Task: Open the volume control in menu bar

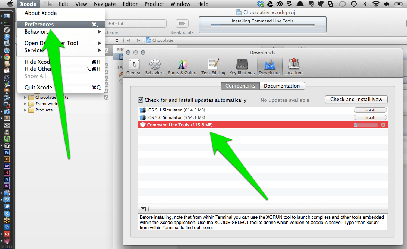Action: coord(387,4)
